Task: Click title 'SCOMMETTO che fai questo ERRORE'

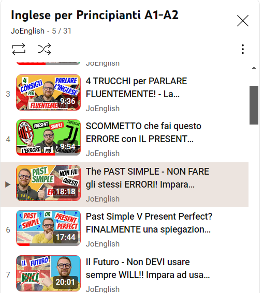Action: click(143, 132)
